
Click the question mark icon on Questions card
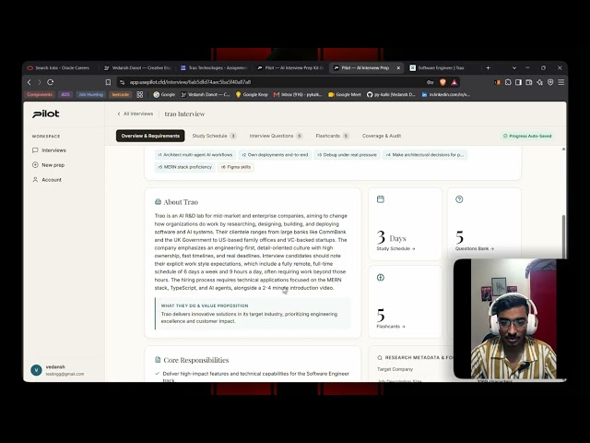click(459, 199)
